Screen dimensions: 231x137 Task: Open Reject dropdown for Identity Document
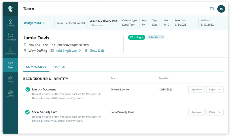(x=215, y=89)
